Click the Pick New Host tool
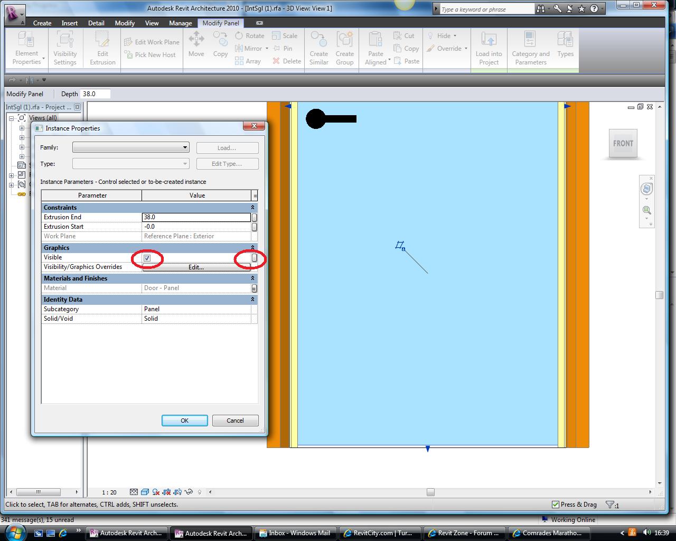676x541 pixels. tap(150, 55)
